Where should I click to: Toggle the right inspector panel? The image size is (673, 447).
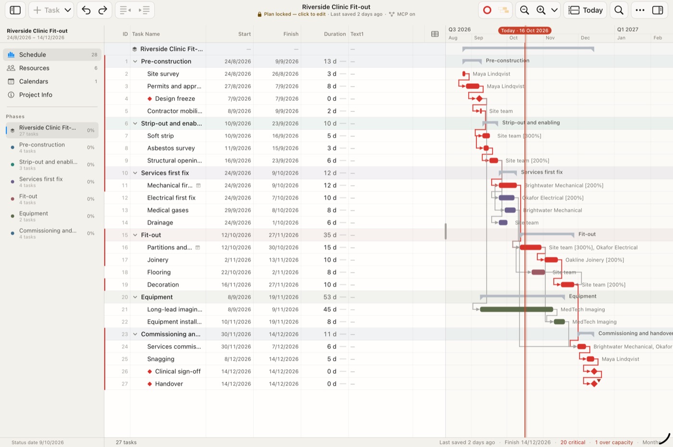(x=657, y=10)
